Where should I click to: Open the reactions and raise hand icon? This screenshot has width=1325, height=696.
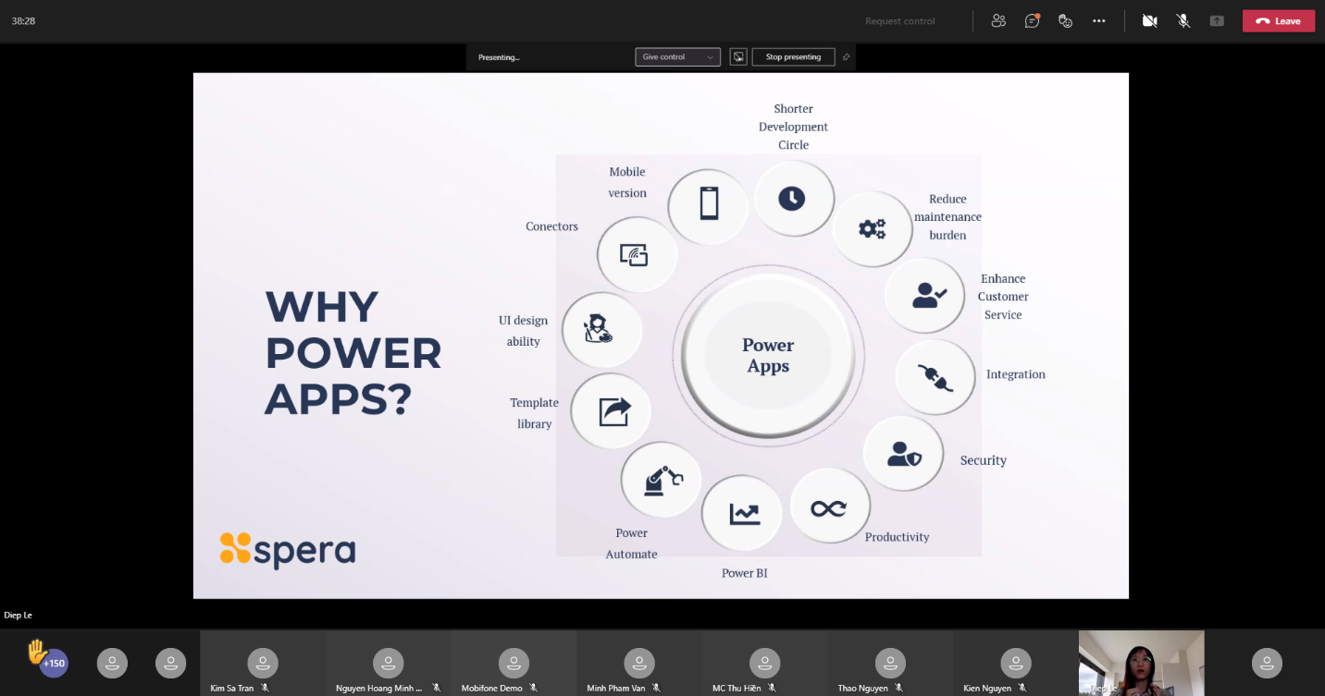1065,20
